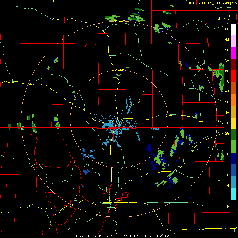The width and height of the screenshot is (238, 238).
Task: Click the "66" legend value
Action: click(227, 29)
